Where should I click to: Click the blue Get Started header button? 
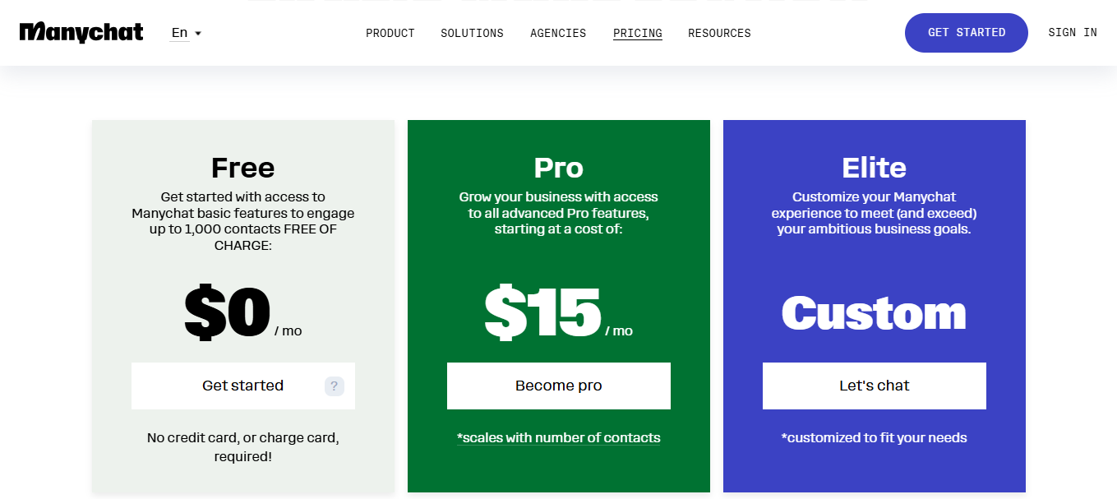pyautogui.click(x=966, y=33)
